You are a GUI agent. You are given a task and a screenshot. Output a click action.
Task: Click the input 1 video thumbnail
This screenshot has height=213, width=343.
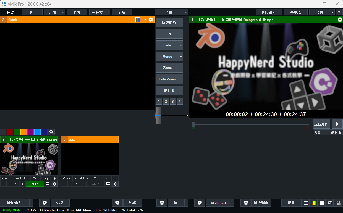pyautogui.click(x=29, y=159)
